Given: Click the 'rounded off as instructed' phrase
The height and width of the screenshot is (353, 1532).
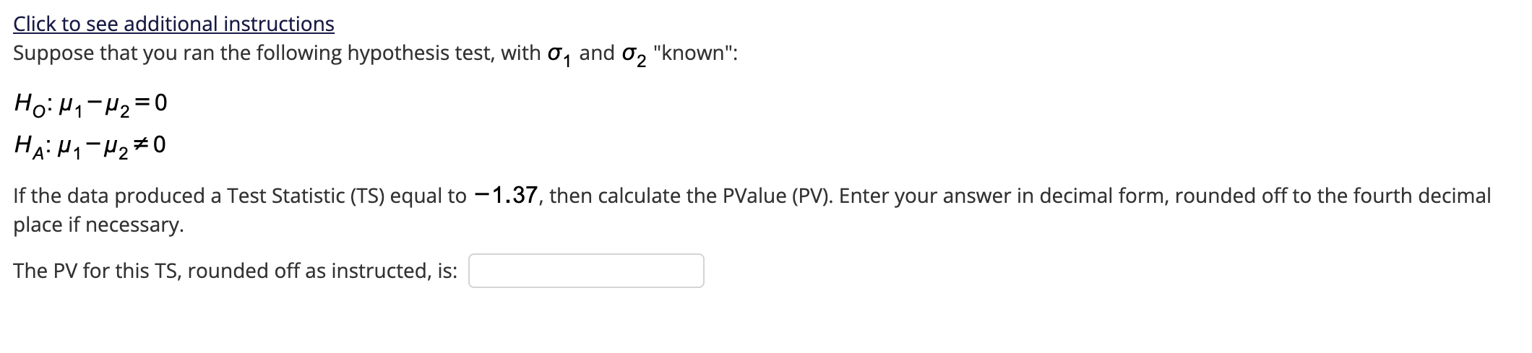Looking at the screenshot, I should coord(309,271).
